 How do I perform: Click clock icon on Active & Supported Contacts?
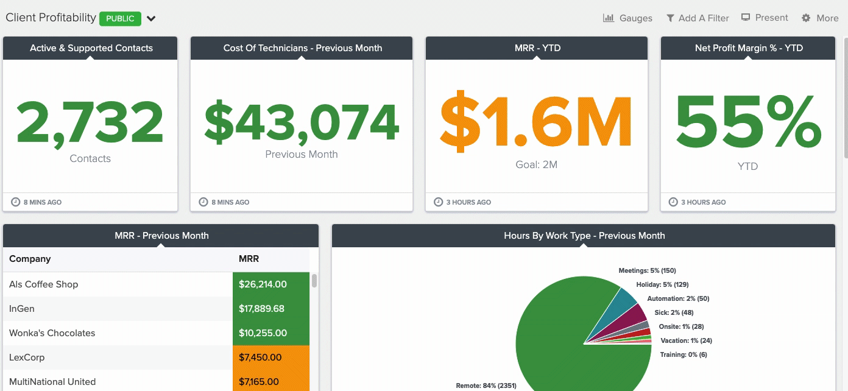coord(16,202)
